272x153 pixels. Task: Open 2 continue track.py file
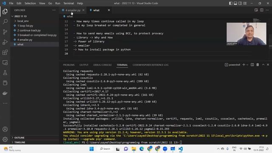(x=35, y=30)
